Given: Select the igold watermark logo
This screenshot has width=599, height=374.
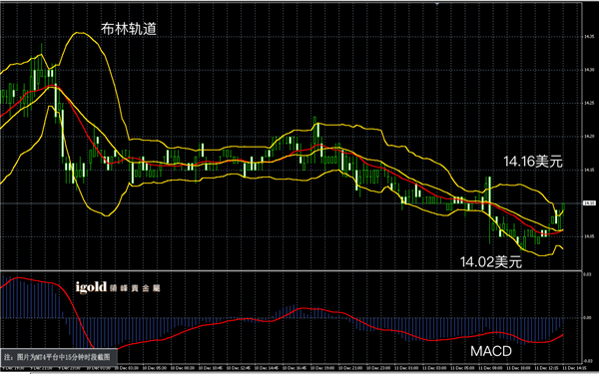Looking at the screenshot, I should click(x=118, y=287).
